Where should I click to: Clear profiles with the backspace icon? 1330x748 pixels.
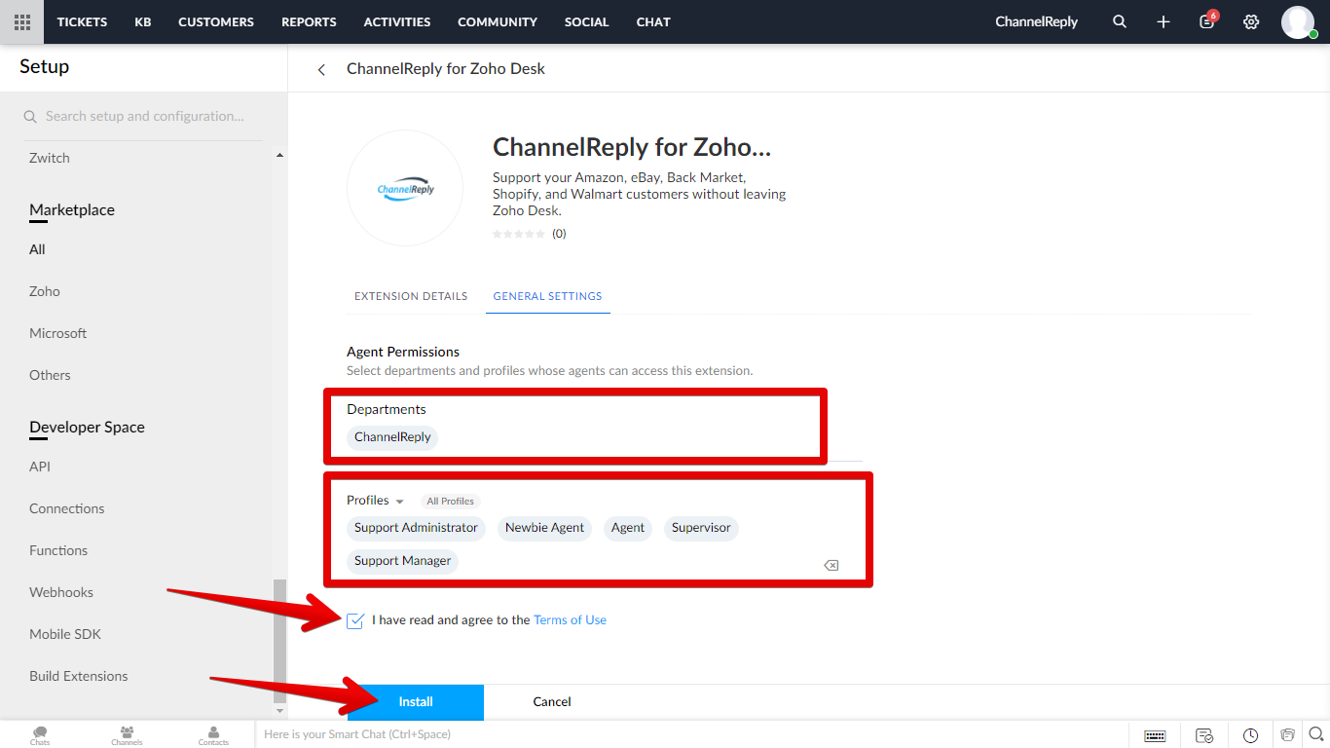(x=831, y=565)
